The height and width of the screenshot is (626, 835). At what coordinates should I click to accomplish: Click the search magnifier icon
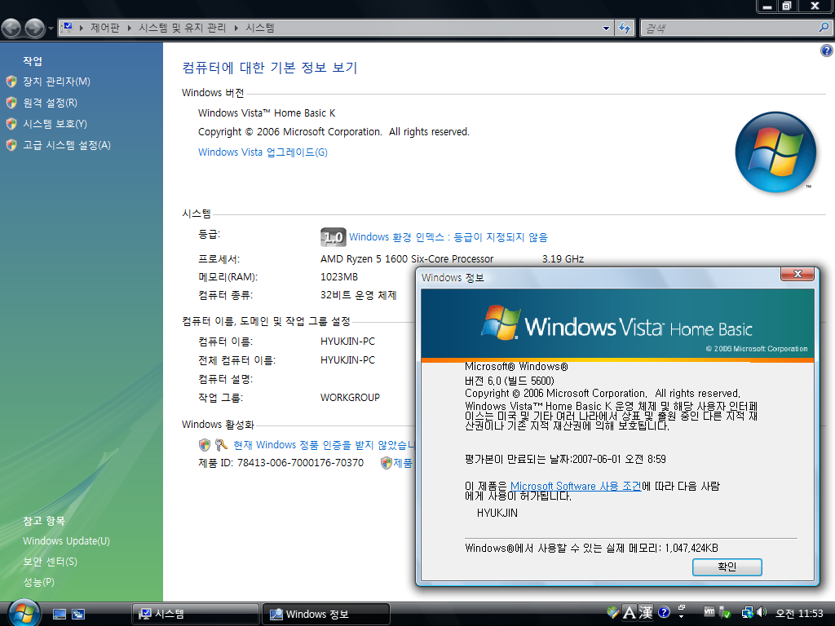coord(824,28)
